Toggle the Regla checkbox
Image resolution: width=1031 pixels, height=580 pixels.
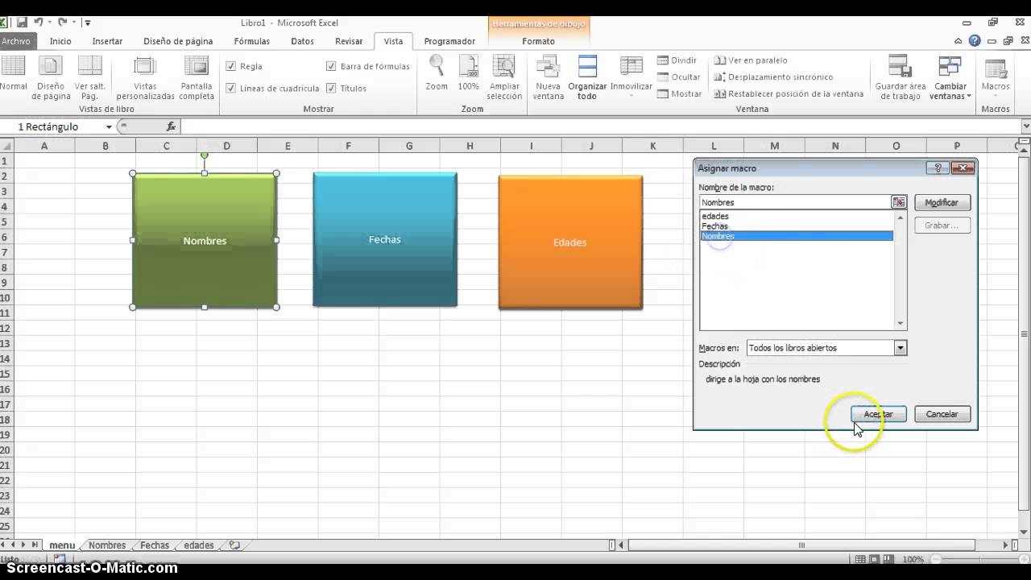231,66
